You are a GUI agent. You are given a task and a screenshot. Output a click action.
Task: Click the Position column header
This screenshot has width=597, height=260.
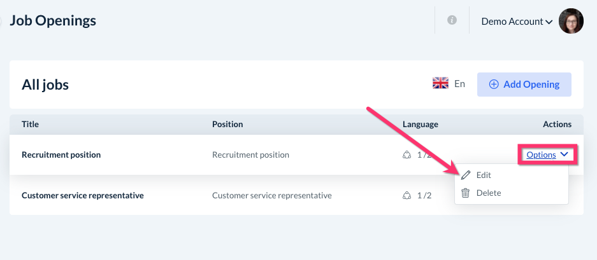[x=227, y=124]
